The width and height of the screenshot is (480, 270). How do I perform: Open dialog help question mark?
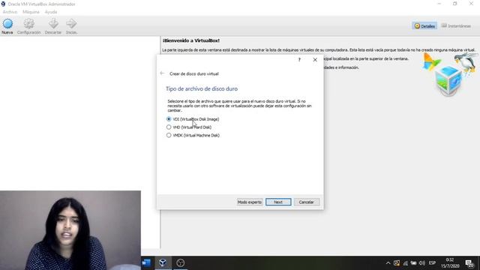click(299, 60)
